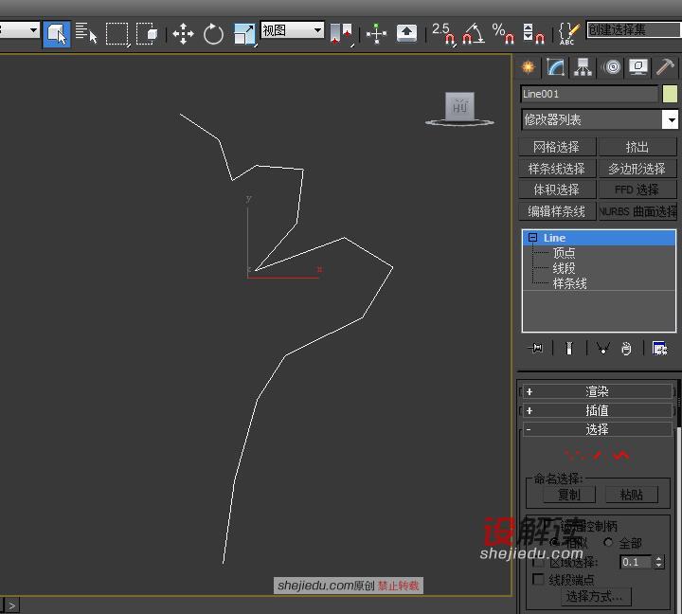Click the 挤出 modifier button

coord(637,147)
